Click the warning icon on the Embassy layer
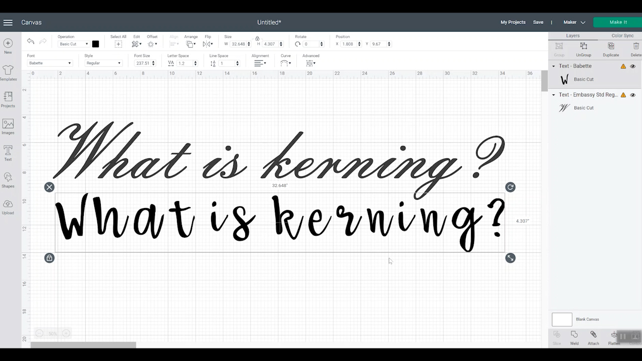The image size is (642, 361). 623,95
